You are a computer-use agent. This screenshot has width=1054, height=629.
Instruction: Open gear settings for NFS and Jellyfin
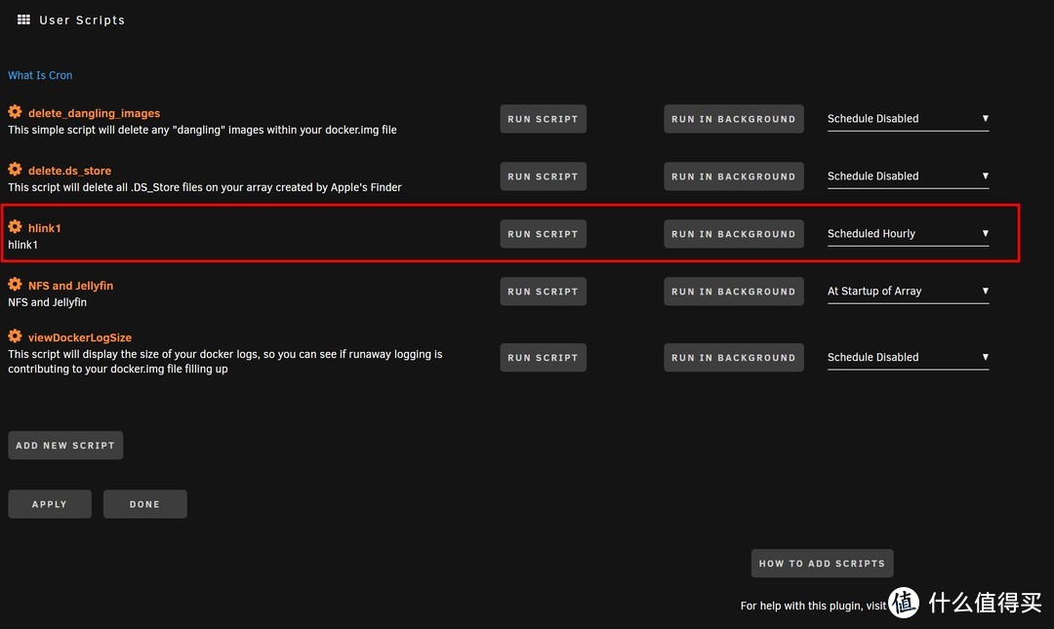15,285
